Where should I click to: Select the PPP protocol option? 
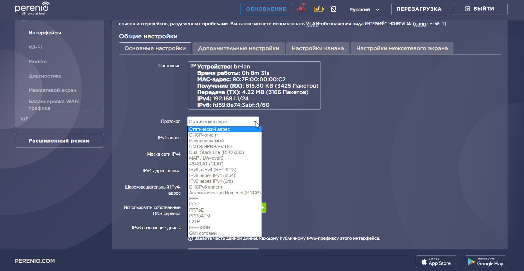point(224,199)
